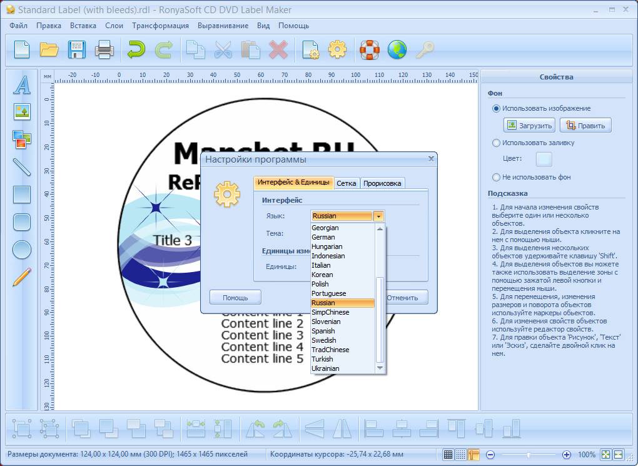Open registration with the key icon
638x466 pixels.
tap(425, 49)
